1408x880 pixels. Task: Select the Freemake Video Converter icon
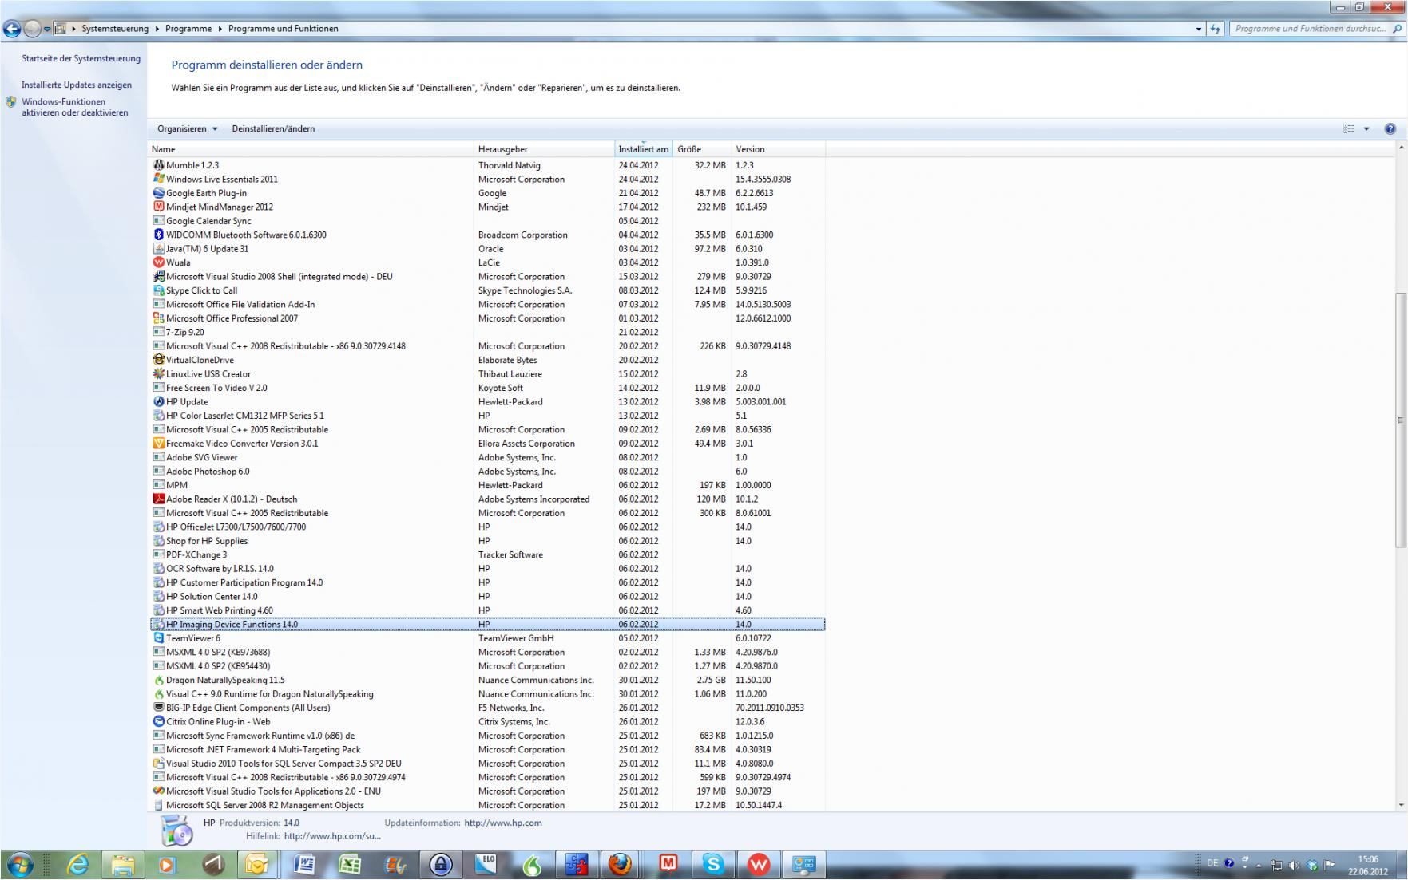[158, 444]
